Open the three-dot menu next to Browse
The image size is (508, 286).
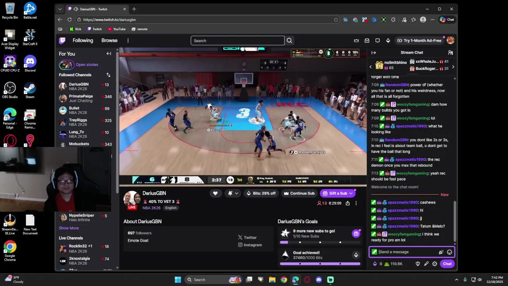click(128, 41)
